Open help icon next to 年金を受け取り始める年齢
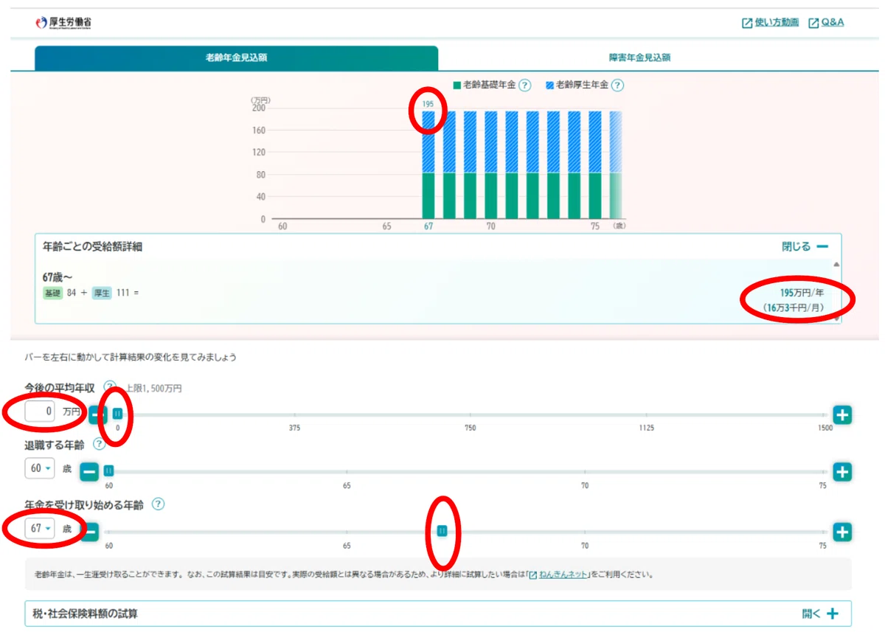885x632 pixels. tap(158, 504)
